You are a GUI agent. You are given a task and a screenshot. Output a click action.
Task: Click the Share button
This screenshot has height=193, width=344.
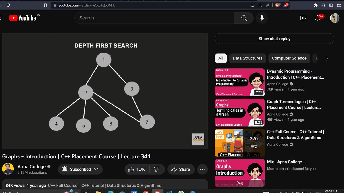(181, 169)
